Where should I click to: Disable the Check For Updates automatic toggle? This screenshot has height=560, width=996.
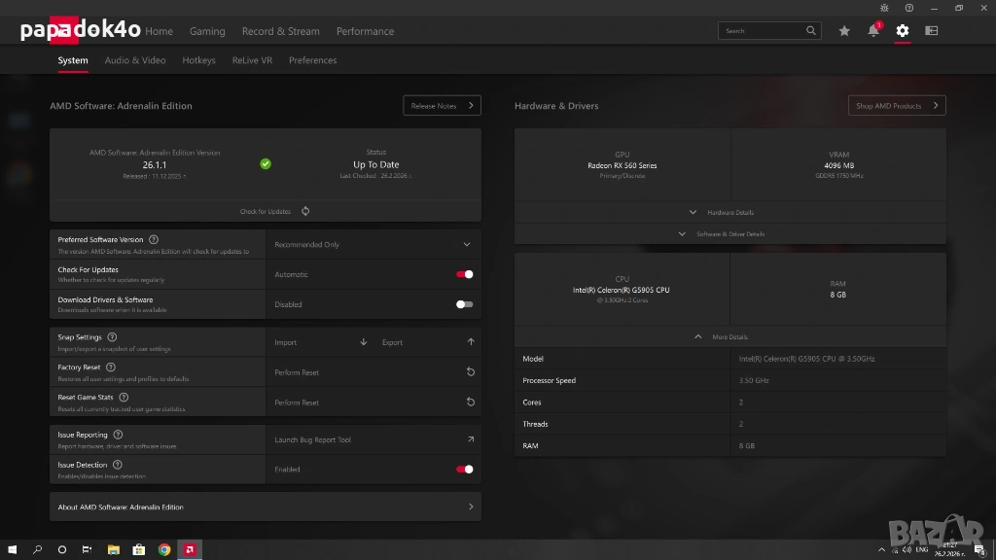[x=465, y=274]
